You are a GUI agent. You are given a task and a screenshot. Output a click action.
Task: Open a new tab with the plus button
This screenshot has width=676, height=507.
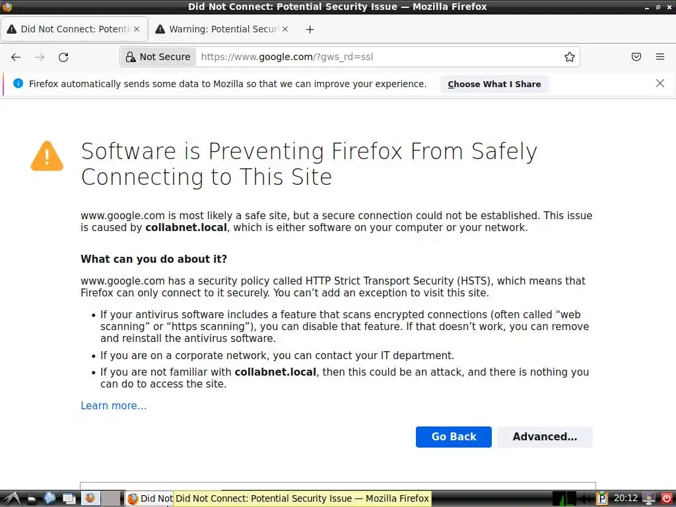click(310, 29)
